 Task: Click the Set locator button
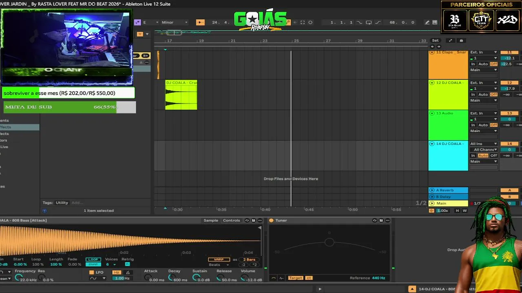tap(435, 40)
